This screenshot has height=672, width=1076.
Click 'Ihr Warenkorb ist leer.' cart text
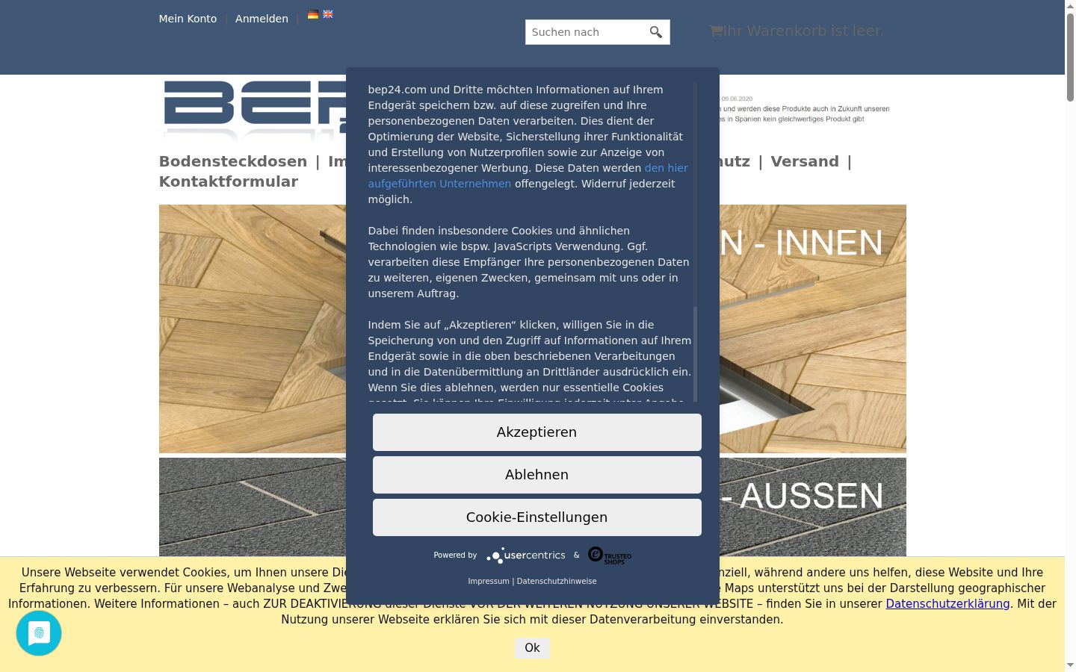pyautogui.click(x=803, y=31)
